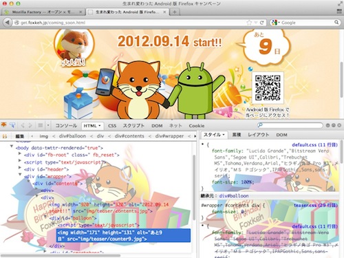Open the Google search engine dropdown
The width and height of the screenshot is (344, 258).
pyautogui.click(x=275, y=23)
